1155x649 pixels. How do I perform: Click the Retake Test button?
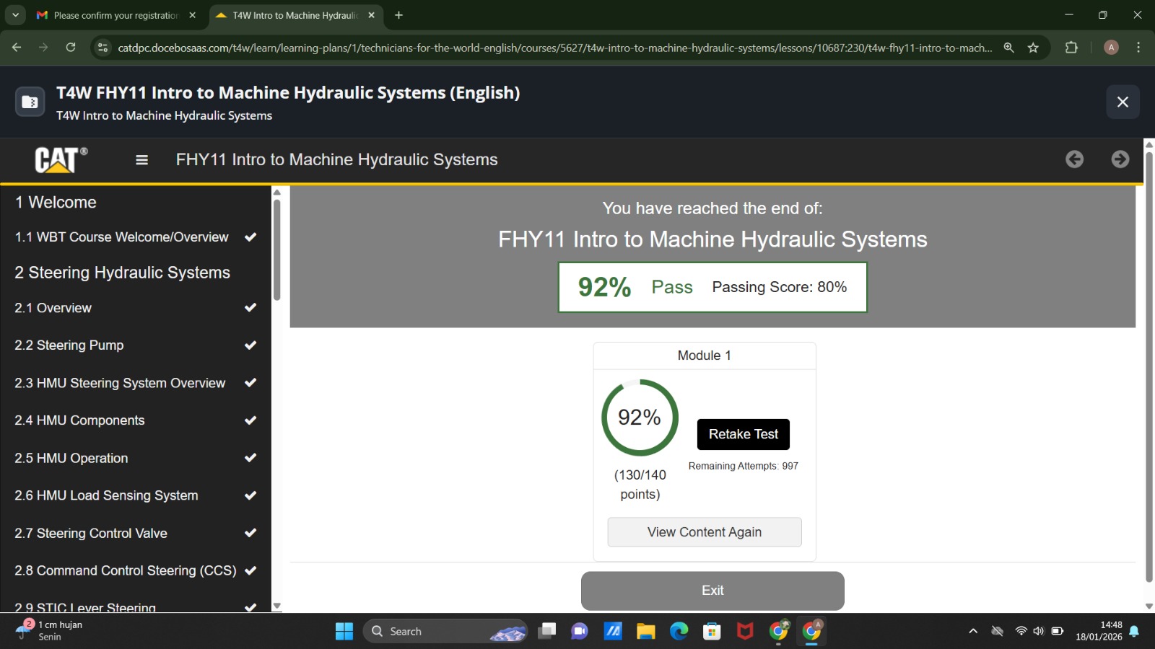pyautogui.click(x=743, y=434)
